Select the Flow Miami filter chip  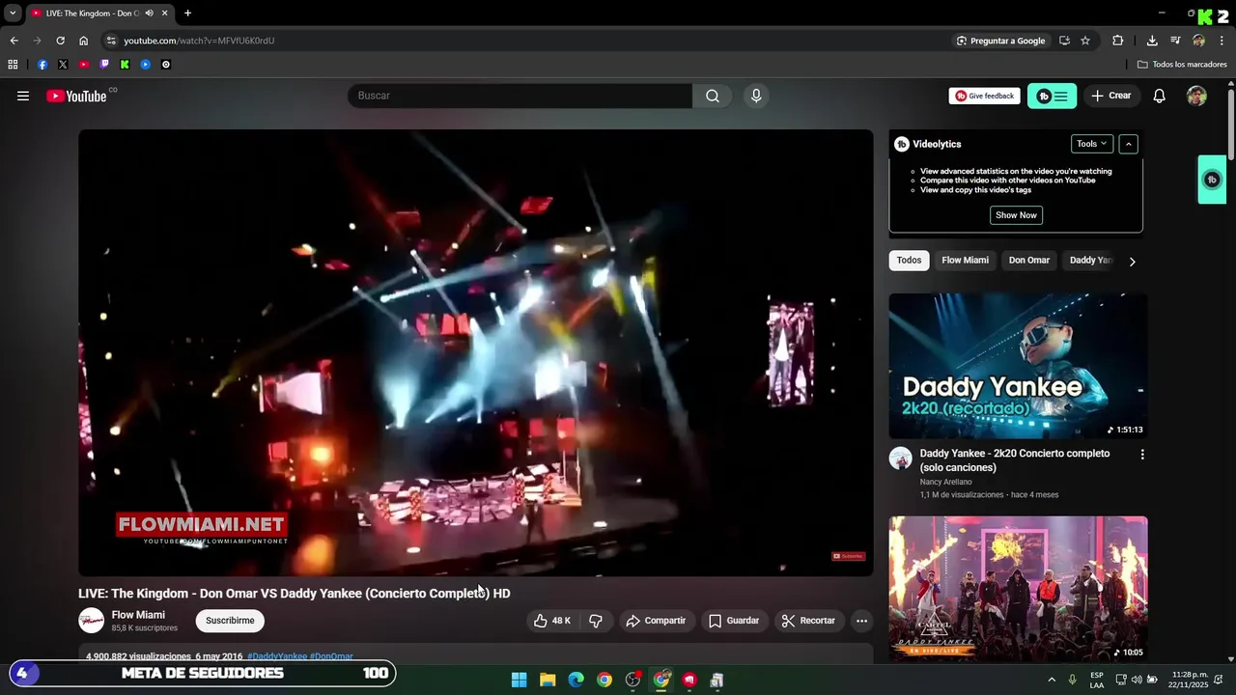(x=965, y=261)
